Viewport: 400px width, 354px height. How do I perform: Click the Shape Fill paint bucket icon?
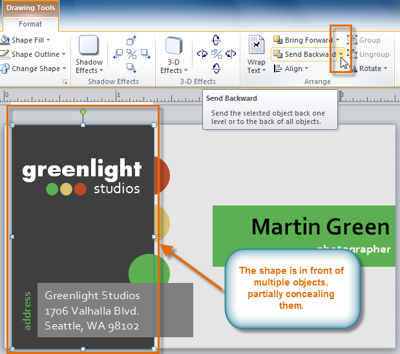(x=5, y=40)
